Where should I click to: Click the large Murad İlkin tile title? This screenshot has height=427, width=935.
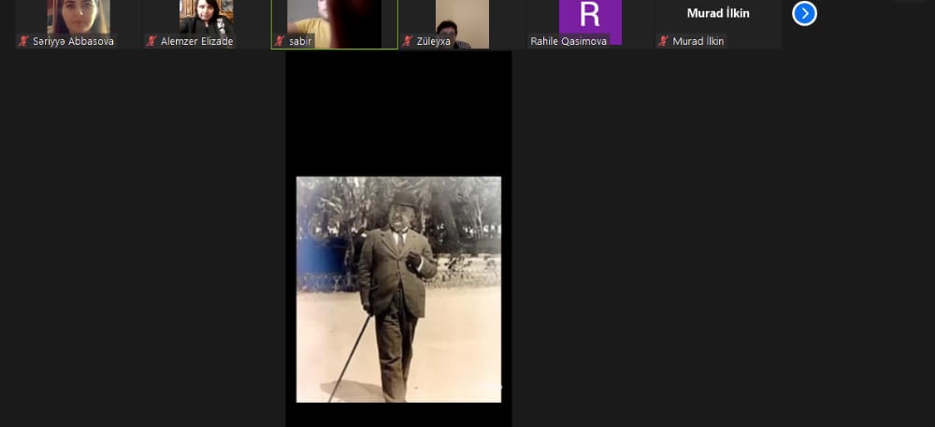point(718,13)
